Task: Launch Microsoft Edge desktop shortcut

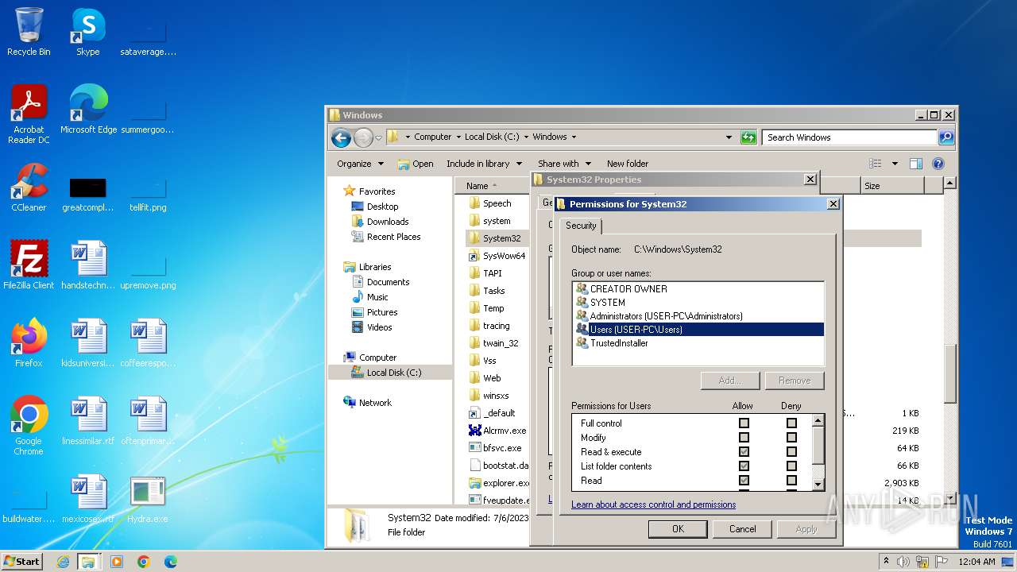Action: point(88,109)
